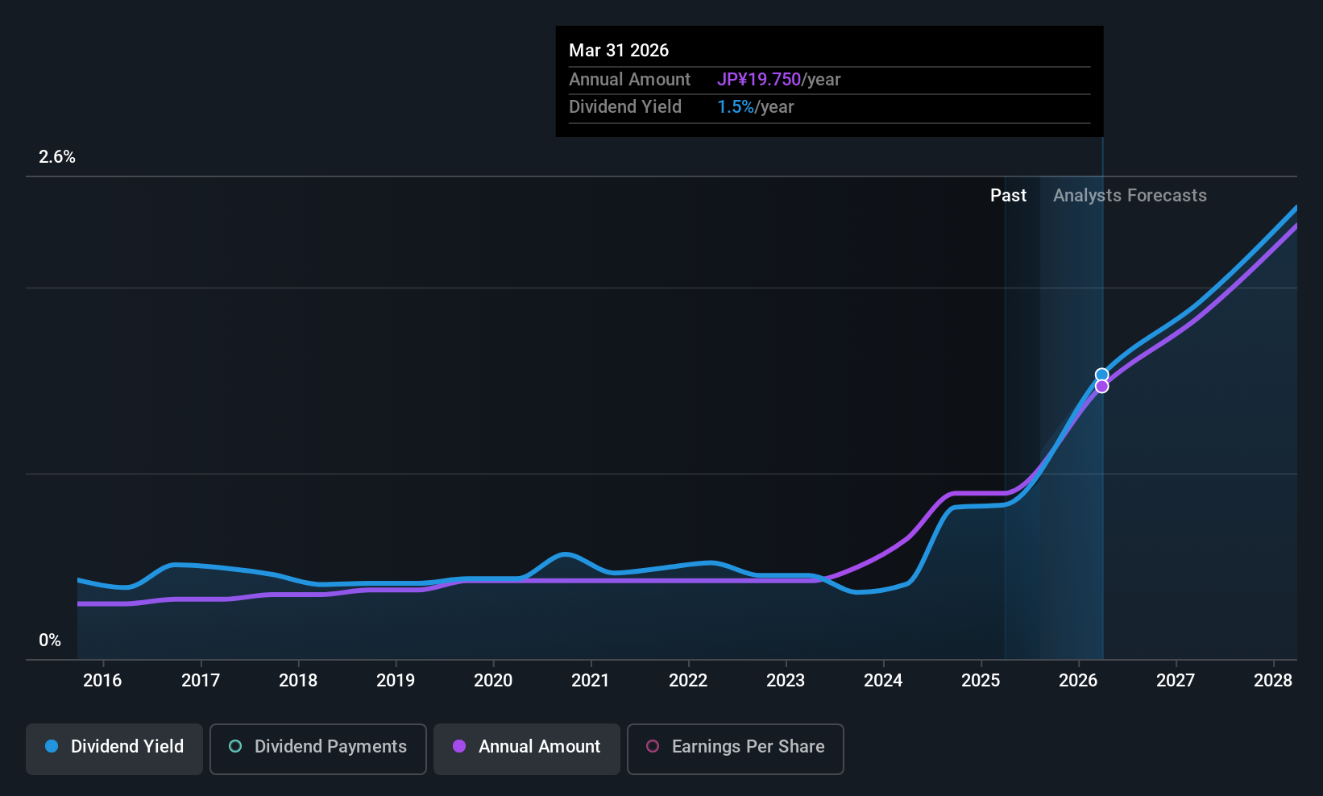Image resolution: width=1323 pixels, height=796 pixels.
Task: Hide the Annual Amount series
Action: (x=526, y=748)
